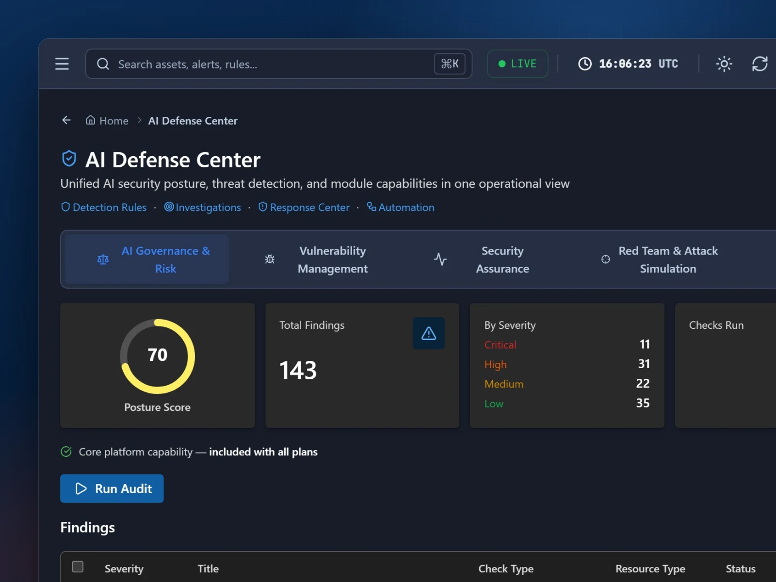
Task: Click the Automation workflow icon
Action: pyautogui.click(x=372, y=207)
